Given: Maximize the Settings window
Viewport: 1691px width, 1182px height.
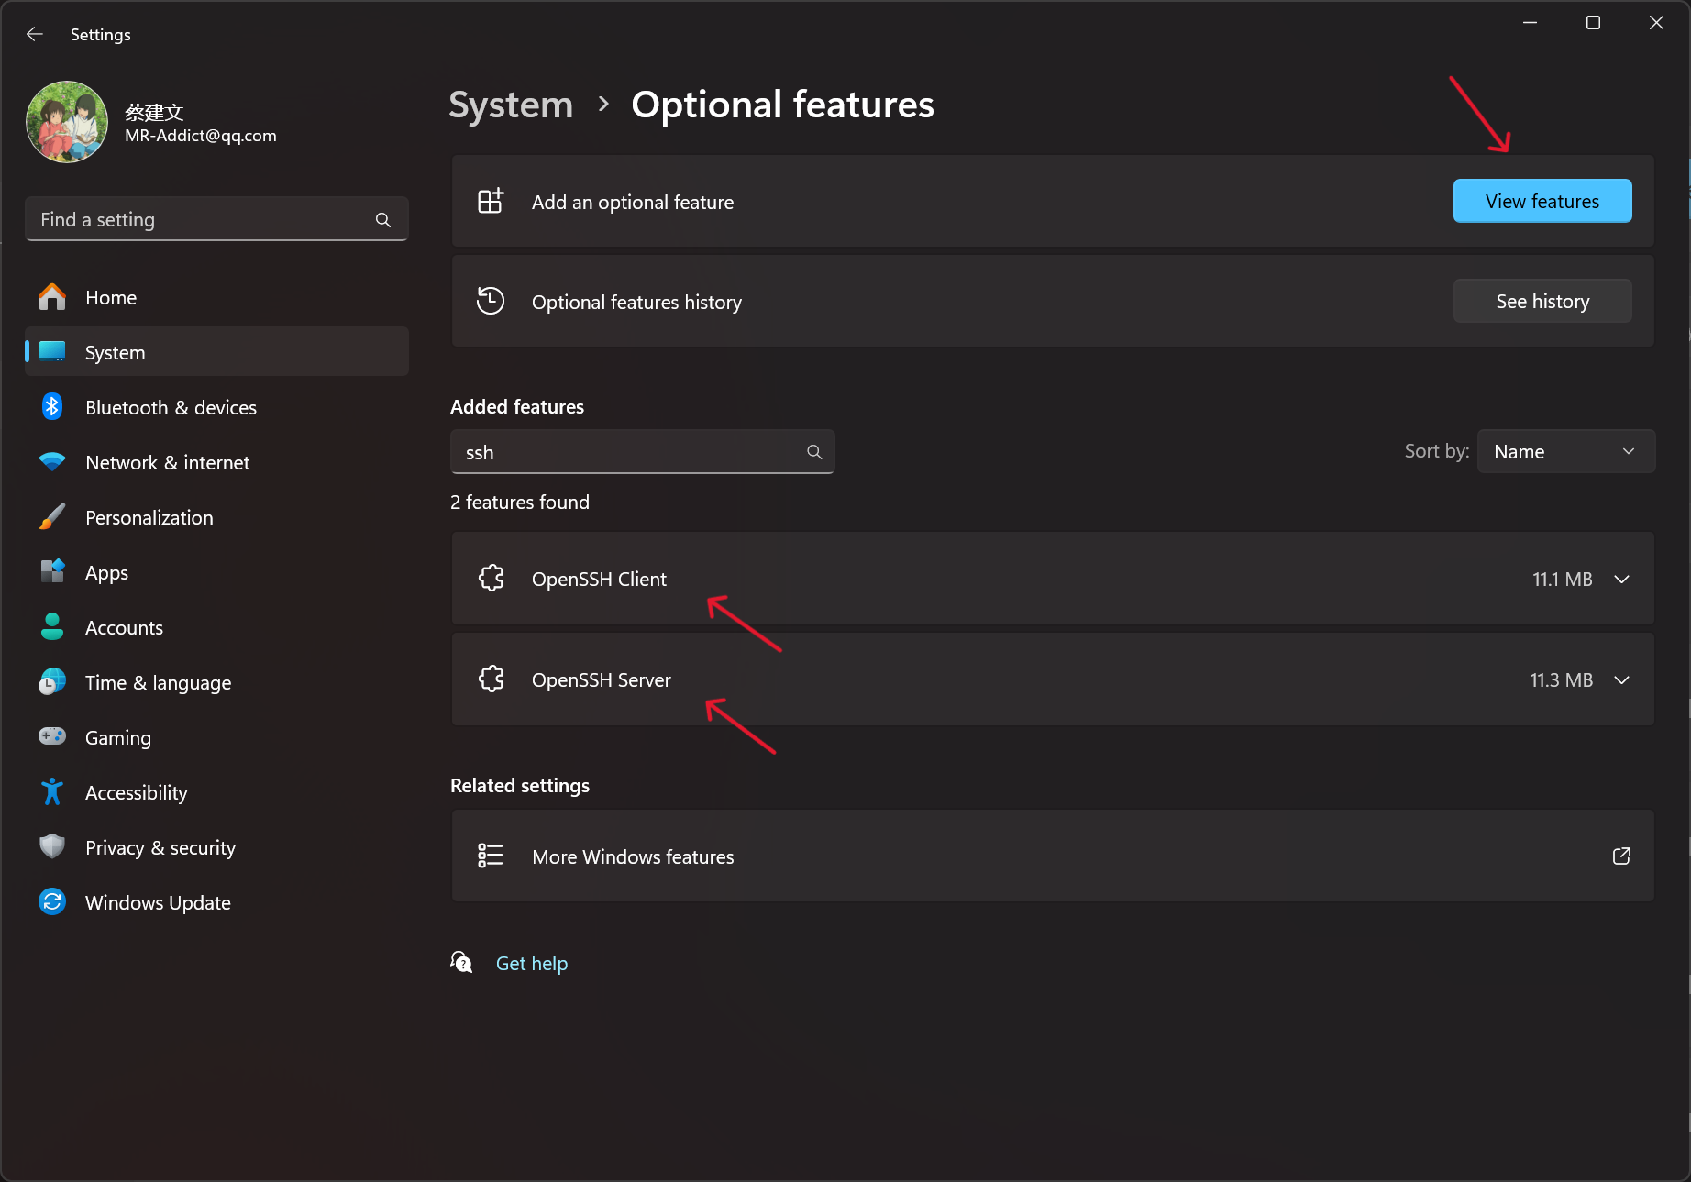Looking at the screenshot, I should pyautogui.click(x=1593, y=23).
